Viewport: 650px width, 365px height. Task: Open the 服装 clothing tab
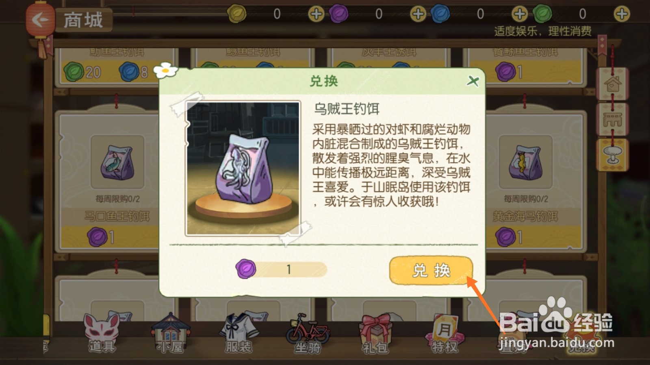point(238,333)
